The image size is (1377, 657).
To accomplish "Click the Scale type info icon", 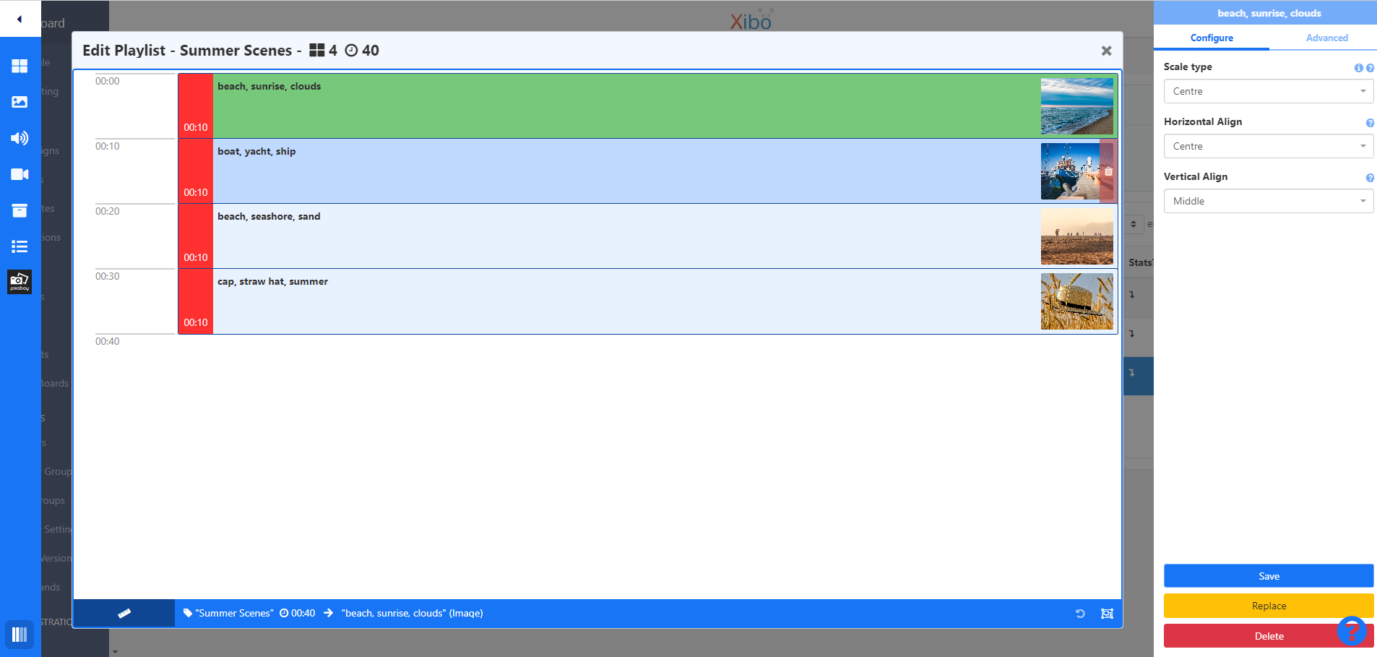I will 1358,68.
